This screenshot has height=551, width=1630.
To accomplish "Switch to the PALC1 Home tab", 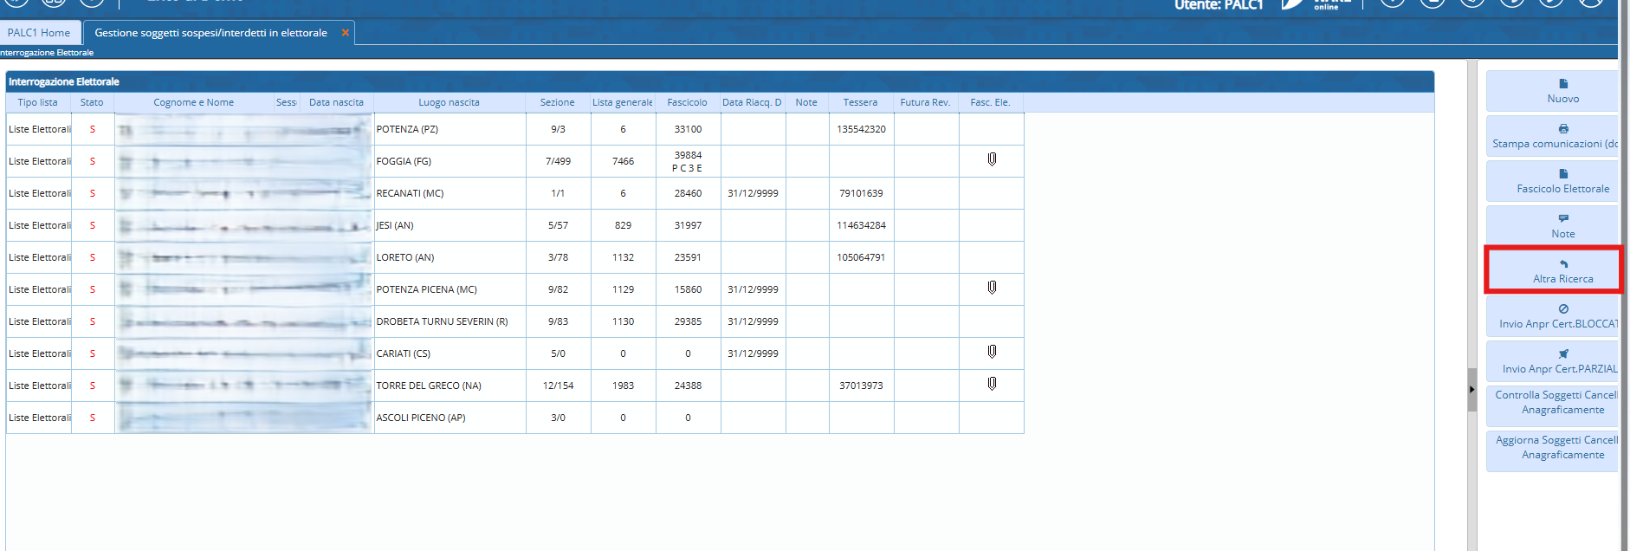I will pyautogui.click(x=40, y=33).
